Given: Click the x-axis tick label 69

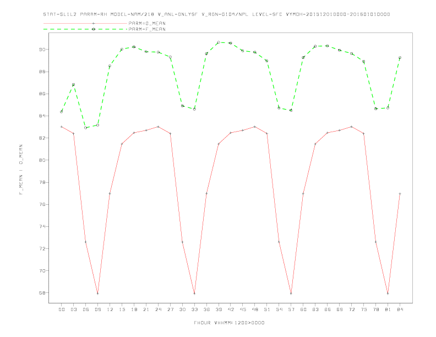Looking at the screenshot, I should click(340, 309).
